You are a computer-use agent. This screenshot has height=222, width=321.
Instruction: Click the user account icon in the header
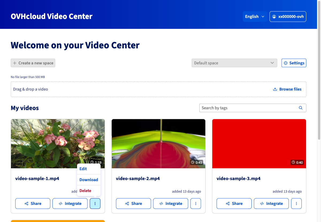click(x=274, y=16)
